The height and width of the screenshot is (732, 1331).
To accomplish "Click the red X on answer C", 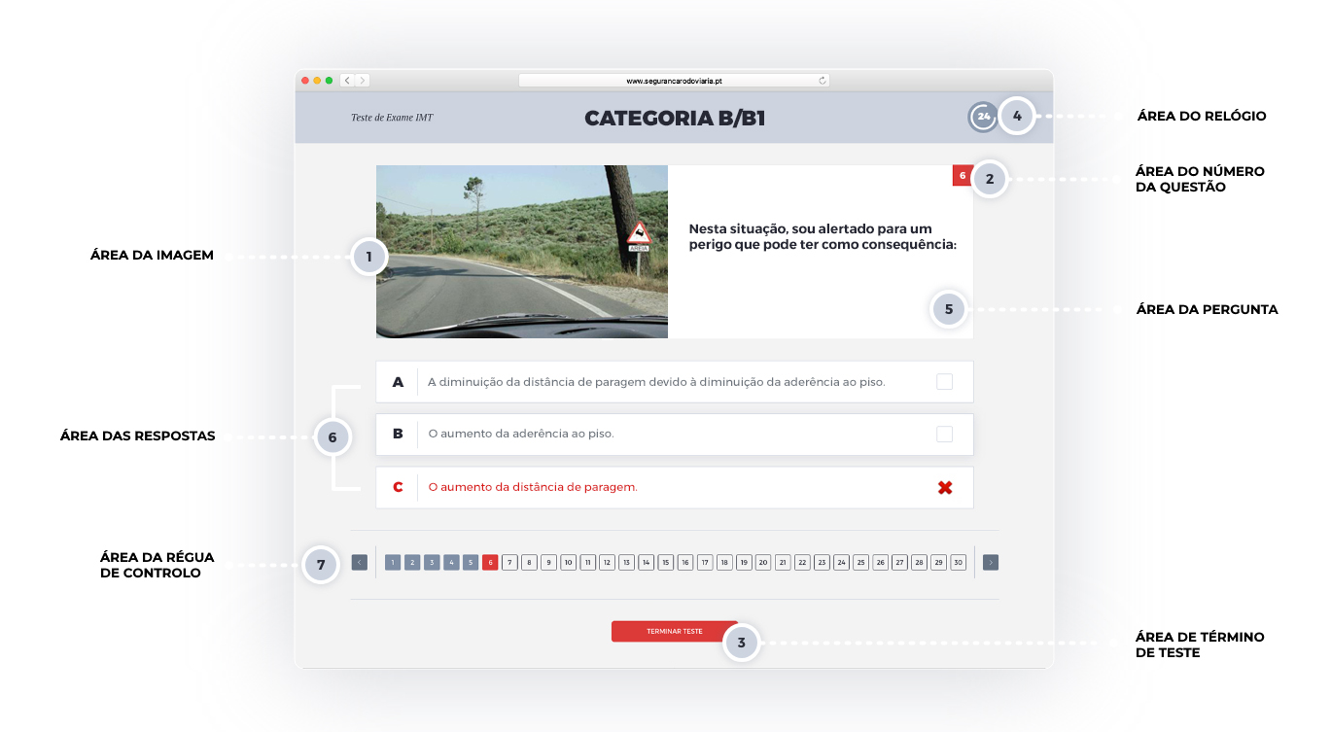I will click(944, 487).
